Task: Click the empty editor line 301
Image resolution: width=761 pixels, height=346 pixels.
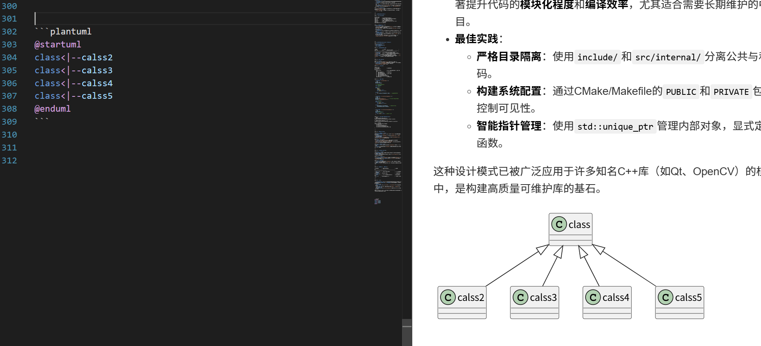Action: tap(203, 18)
